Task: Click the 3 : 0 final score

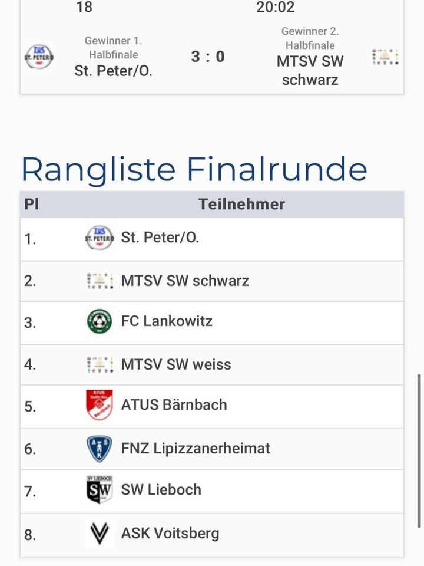Action: pyautogui.click(x=208, y=57)
